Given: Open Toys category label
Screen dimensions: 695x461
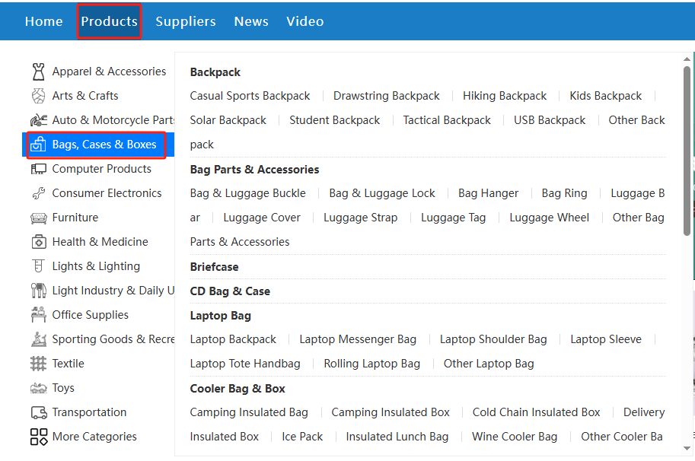Looking at the screenshot, I should point(63,388).
